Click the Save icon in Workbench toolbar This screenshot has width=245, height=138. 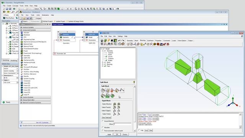tap(28, 18)
